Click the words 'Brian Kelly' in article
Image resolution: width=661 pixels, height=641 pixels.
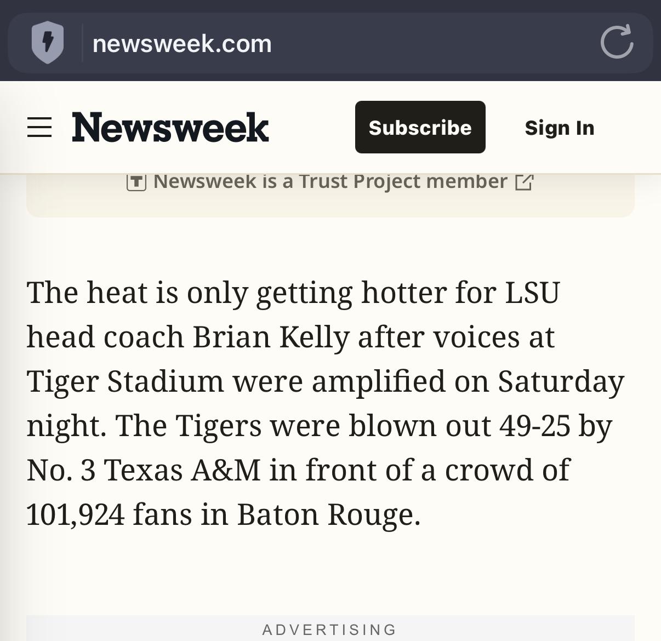tap(271, 337)
